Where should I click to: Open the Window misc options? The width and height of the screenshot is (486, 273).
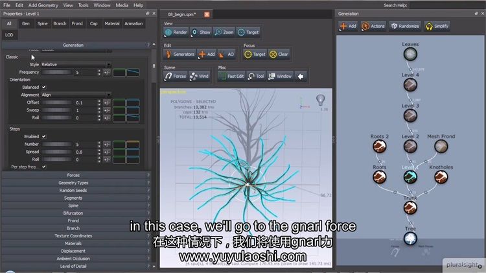tap(280, 77)
